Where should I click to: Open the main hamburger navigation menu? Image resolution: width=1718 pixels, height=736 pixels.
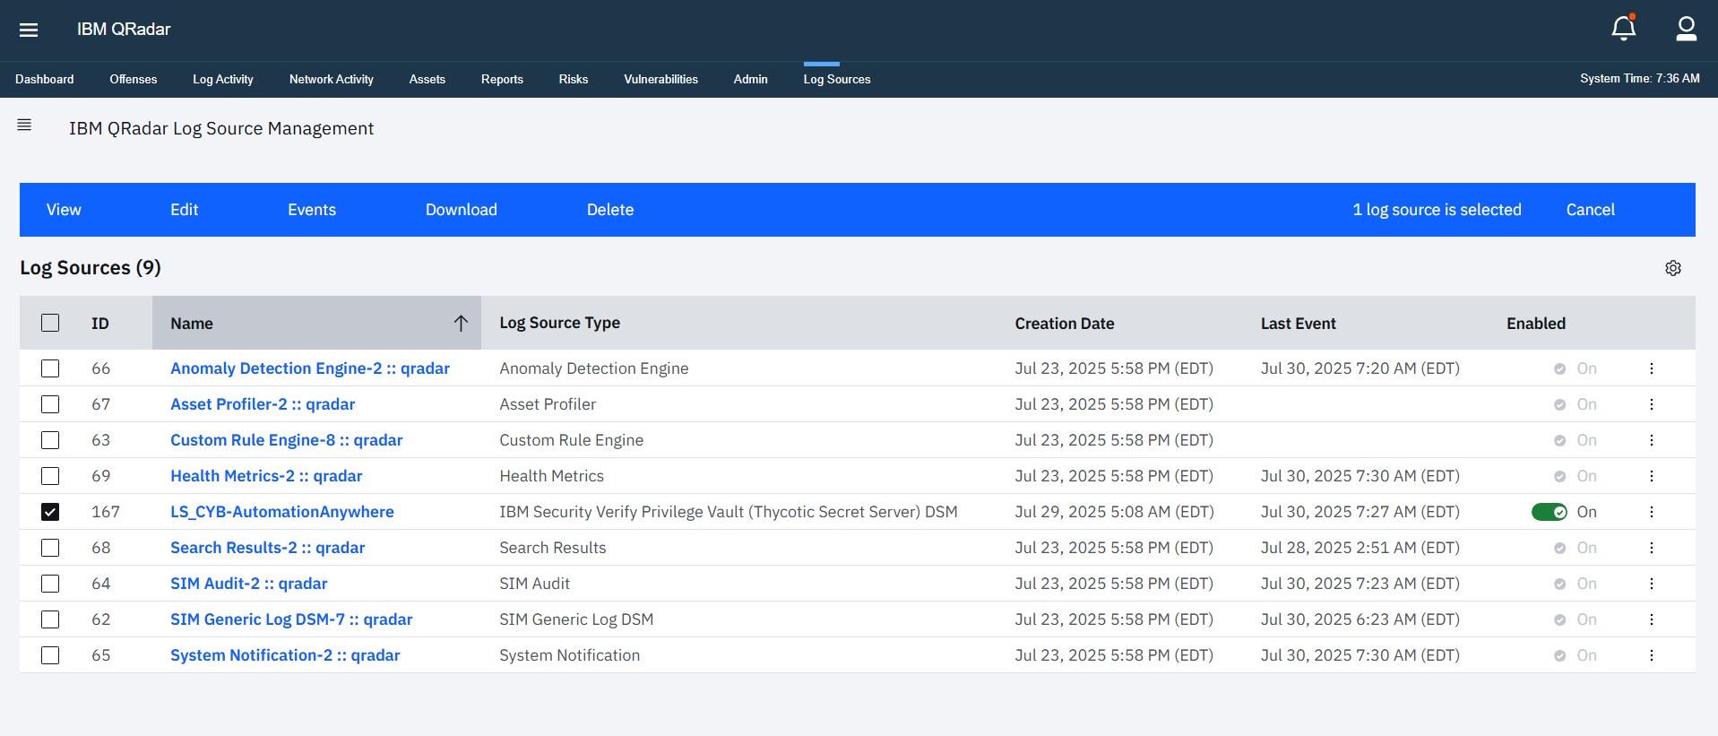(x=29, y=30)
